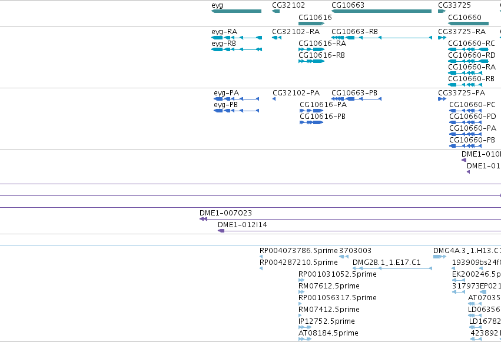The image size is (501, 342).
Task: Click the RM07612.5prime EST glyph
Action: 301,292
